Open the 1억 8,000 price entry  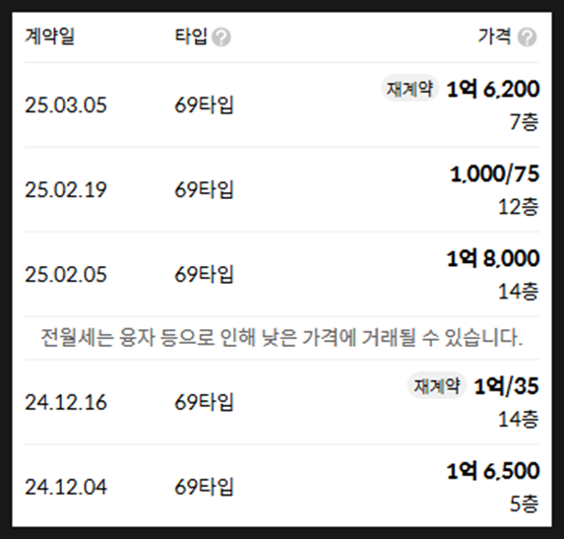point(493,258)
